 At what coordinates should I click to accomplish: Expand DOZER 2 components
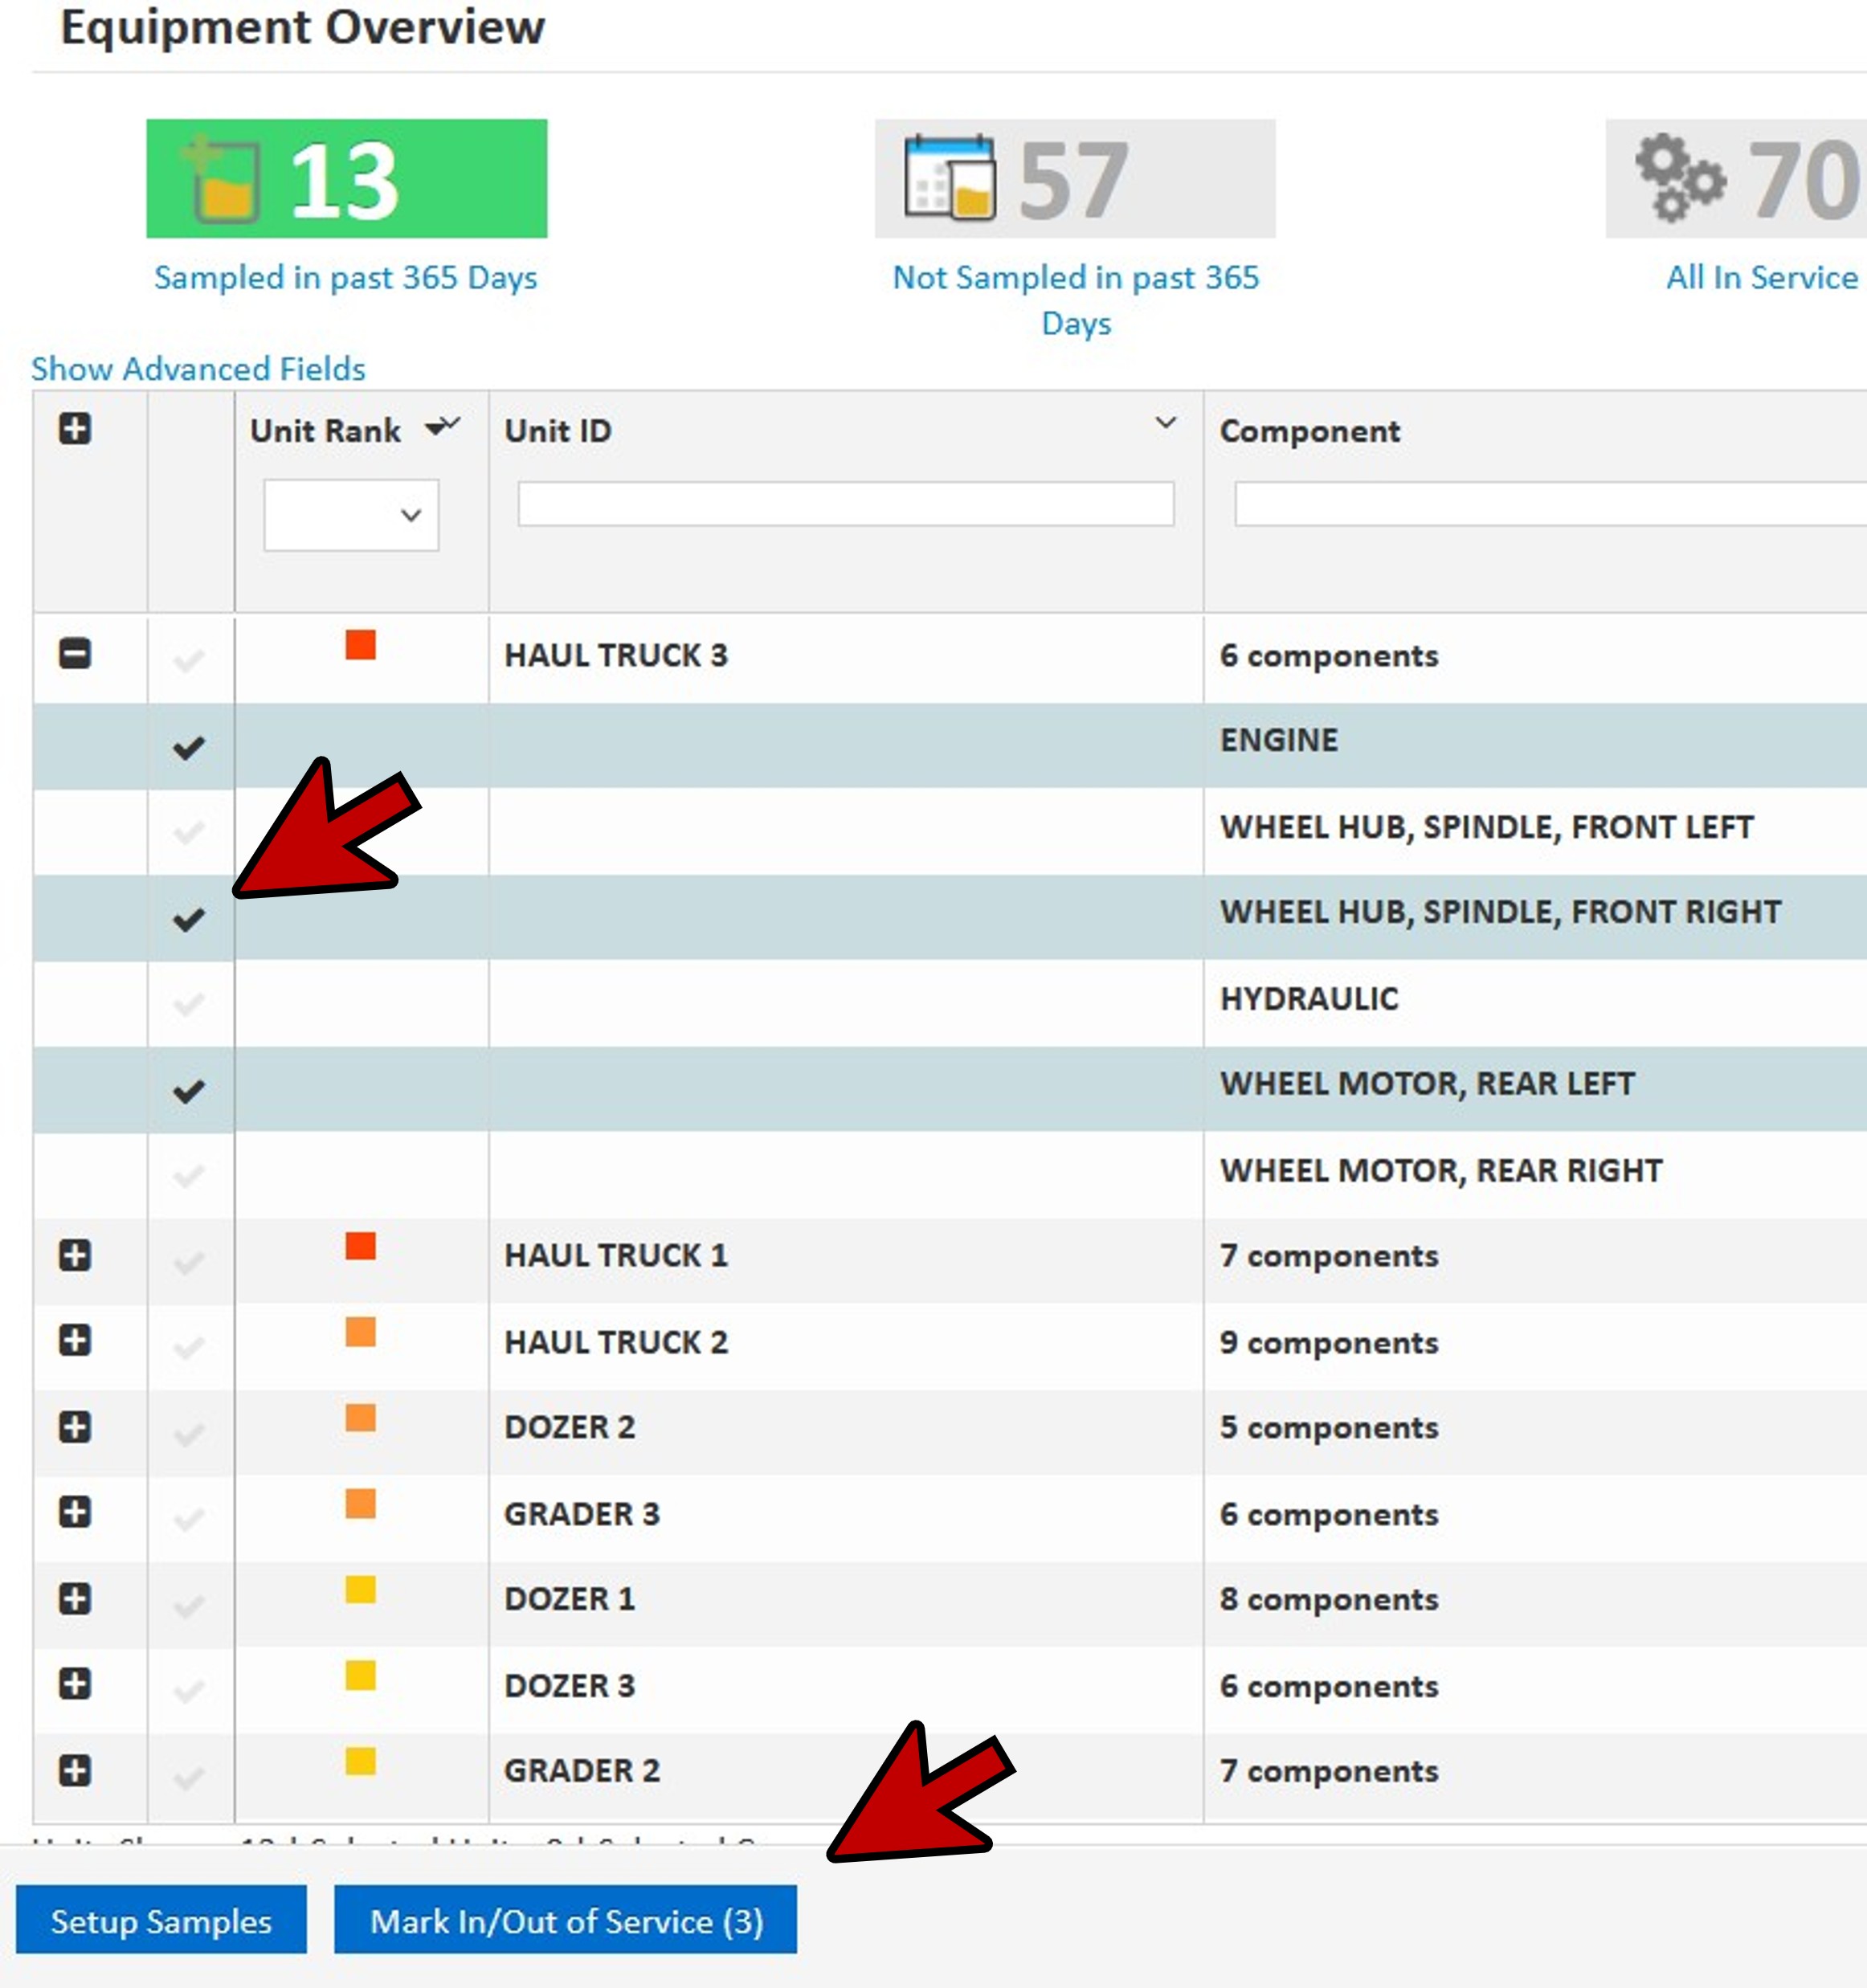(x=75, y=1427)
